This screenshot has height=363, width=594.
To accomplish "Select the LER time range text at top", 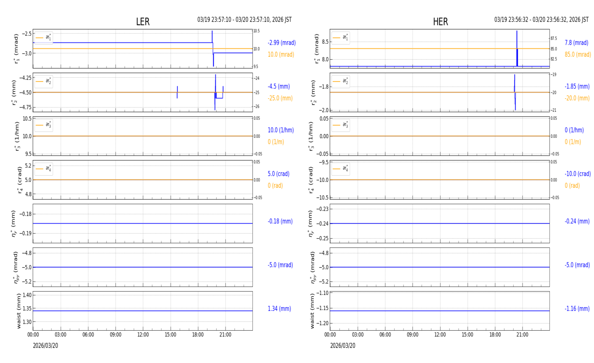I will tap(244, 20).
